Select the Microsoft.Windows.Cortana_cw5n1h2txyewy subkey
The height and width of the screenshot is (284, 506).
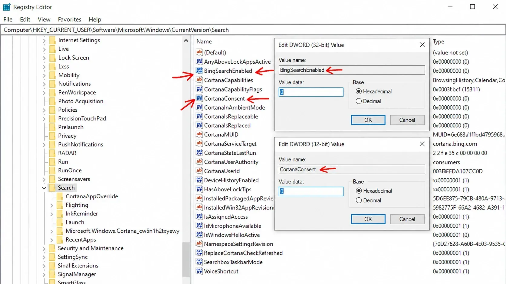[122, 231]
